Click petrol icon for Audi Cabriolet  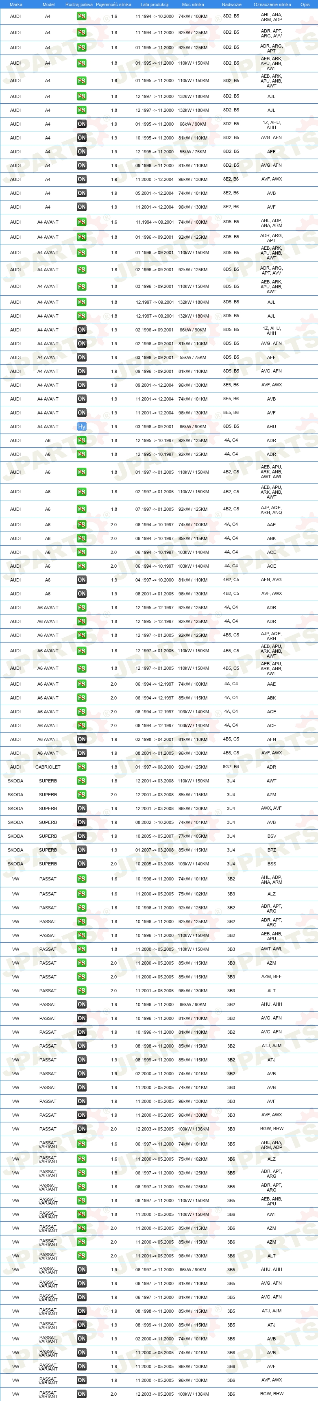point(82,767)
